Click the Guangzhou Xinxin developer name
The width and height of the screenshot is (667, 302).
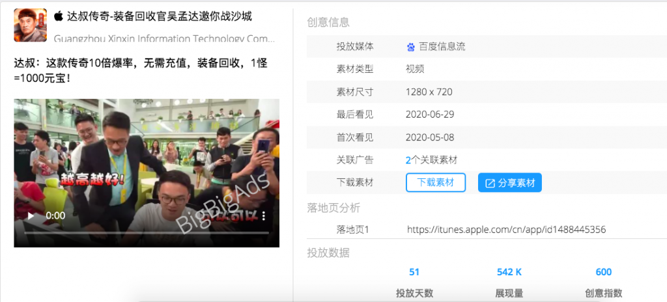click(164, 38)
